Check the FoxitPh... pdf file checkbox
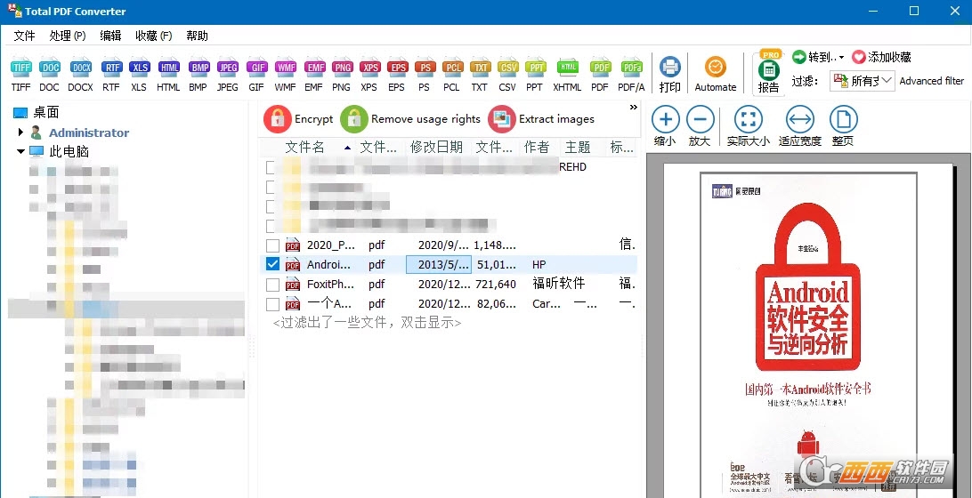 coord(272,285)
